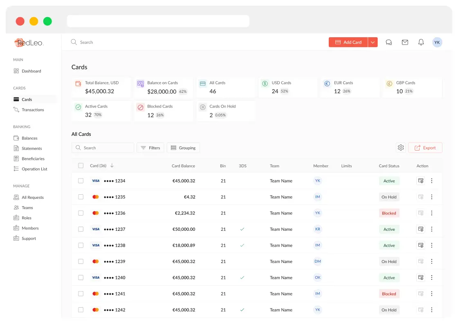
Task: Check the box for card 1236
Action: coord(81,213)
